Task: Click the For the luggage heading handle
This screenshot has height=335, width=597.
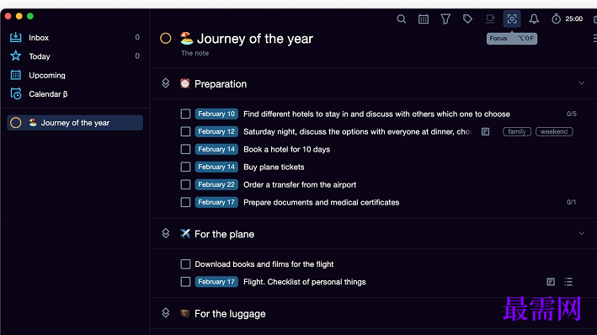Action: pyautogui.click(x=166, y=313)
